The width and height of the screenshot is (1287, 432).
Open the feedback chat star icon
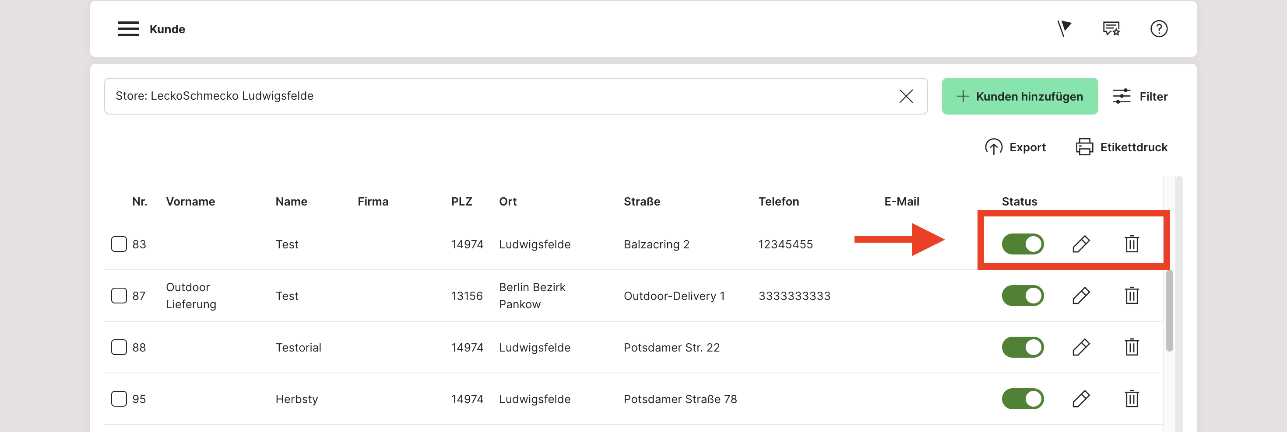coord(1111,28)
